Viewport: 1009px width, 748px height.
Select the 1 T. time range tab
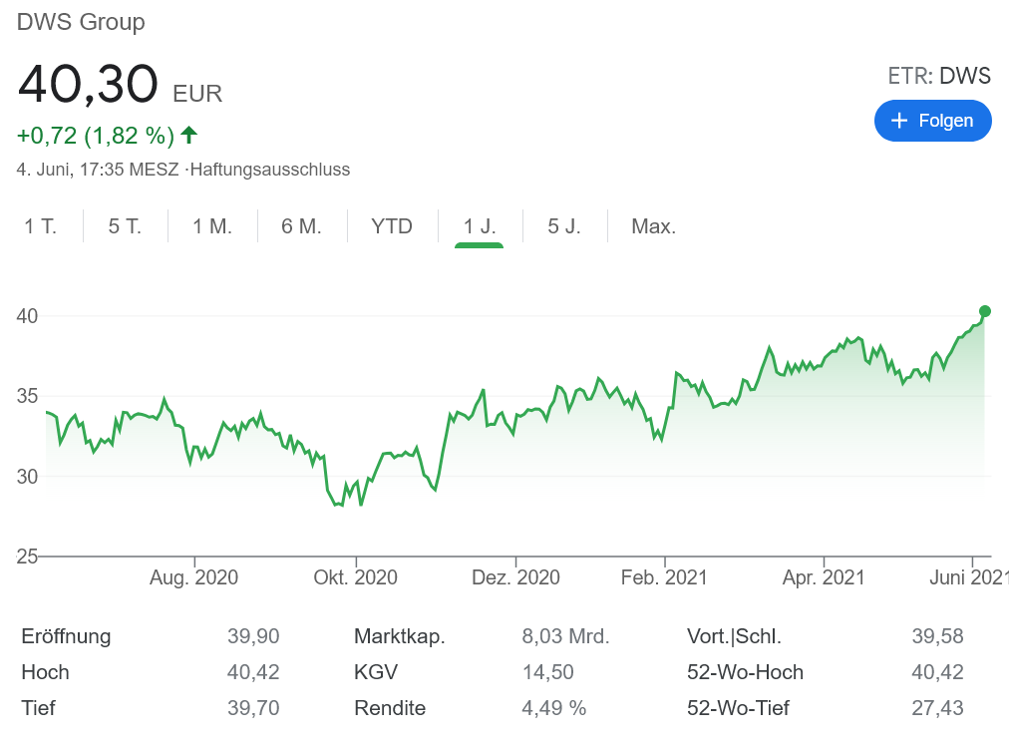coord(41,226)
